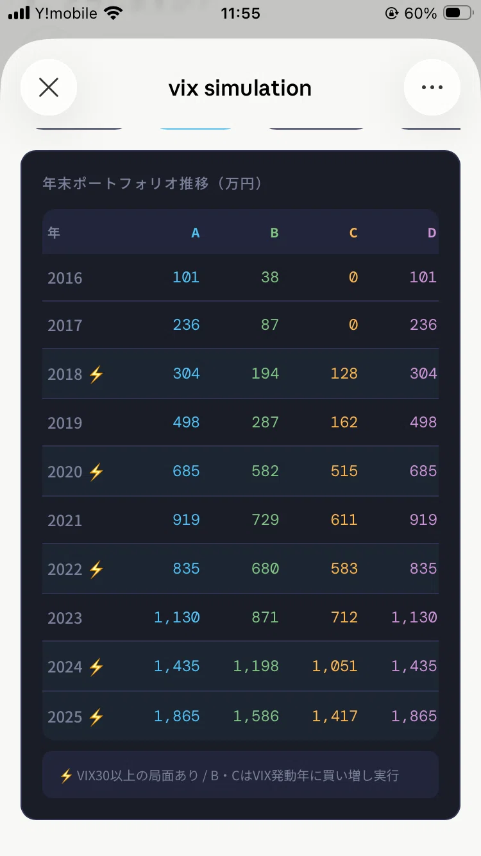Select the column A header
This screenshot has height=856, width=481.
[196, 233]
